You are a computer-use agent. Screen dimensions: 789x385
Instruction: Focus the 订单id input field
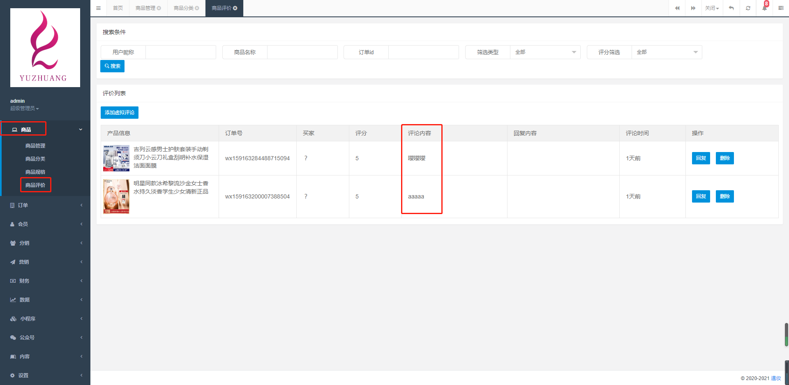pos(424,52)
